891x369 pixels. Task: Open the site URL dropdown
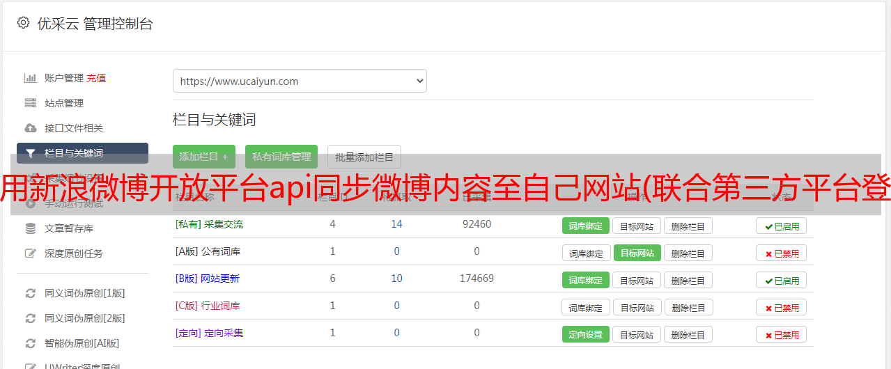tap(300, 81)
